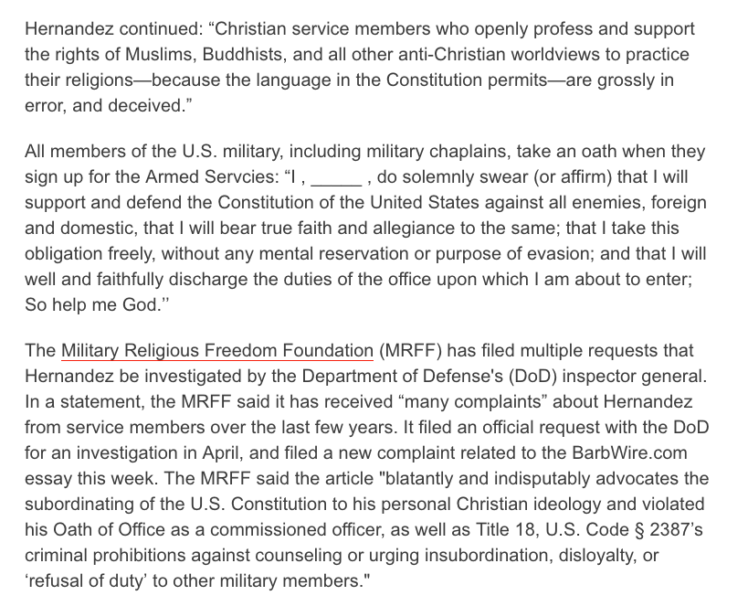Screen dimensions: 748x606
Task: Click the blank name line in the oath
Action: (336, 177)
